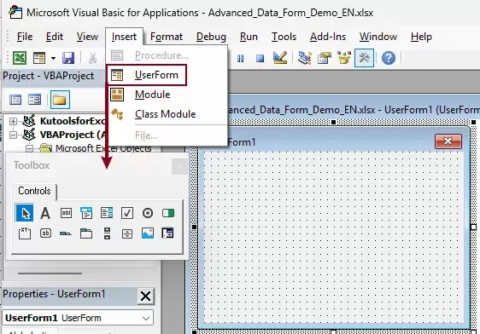Close the Properties - UserForm1 pane
Image resolution: width=480 pixels, height=334 pixels.
click(145, 296)
